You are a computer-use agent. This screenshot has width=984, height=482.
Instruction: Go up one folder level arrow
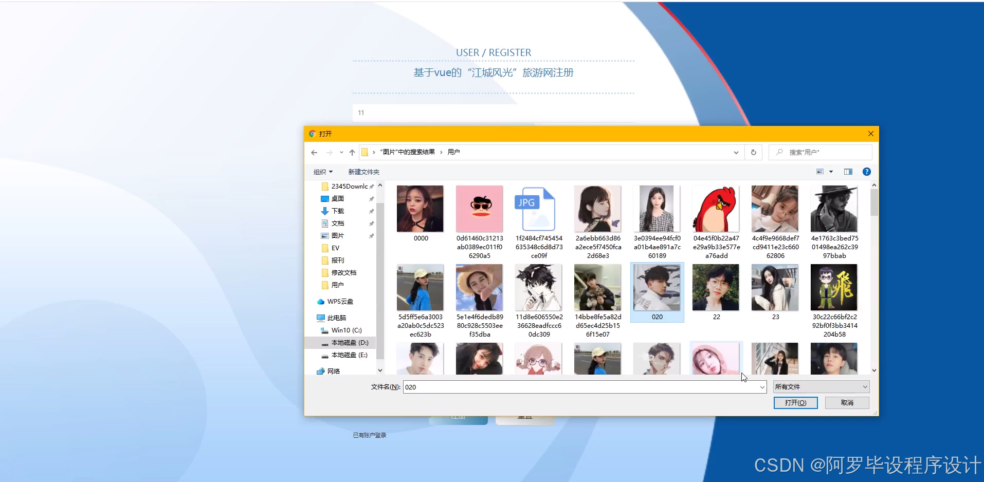(x=352, y=153)
